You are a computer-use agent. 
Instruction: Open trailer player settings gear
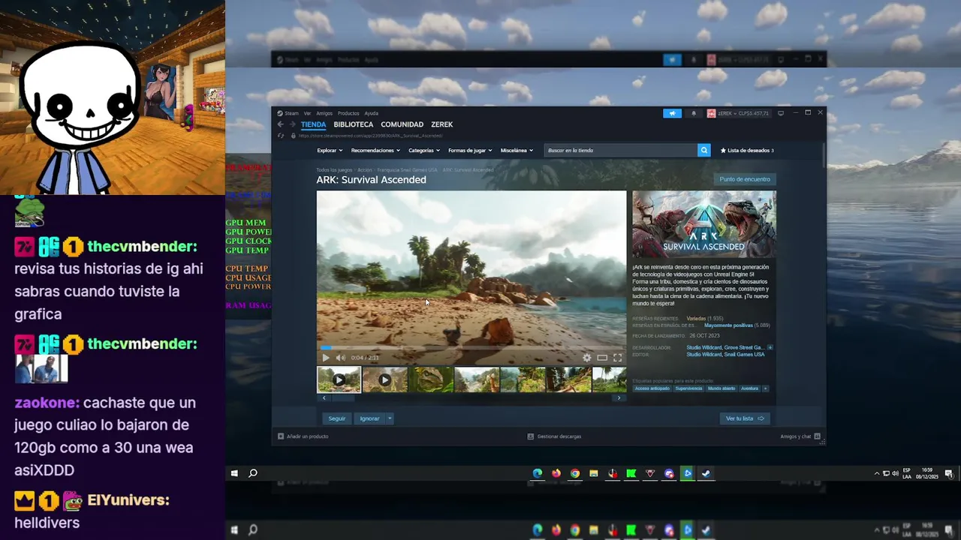coord(587,358)
